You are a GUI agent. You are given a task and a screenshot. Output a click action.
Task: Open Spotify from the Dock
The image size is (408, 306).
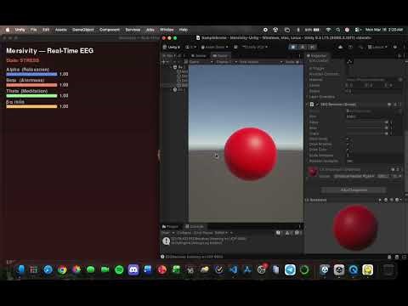[x=119, y=269]
